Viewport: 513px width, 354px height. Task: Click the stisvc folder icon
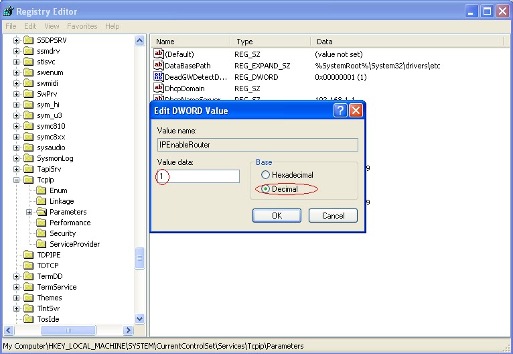pyautogui.click(x=29, y=62)
